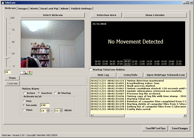The width and height of the screenshot is (194, 138).
Task: Click the TeboCam title bar icon
Action: (x=3, y=3)
